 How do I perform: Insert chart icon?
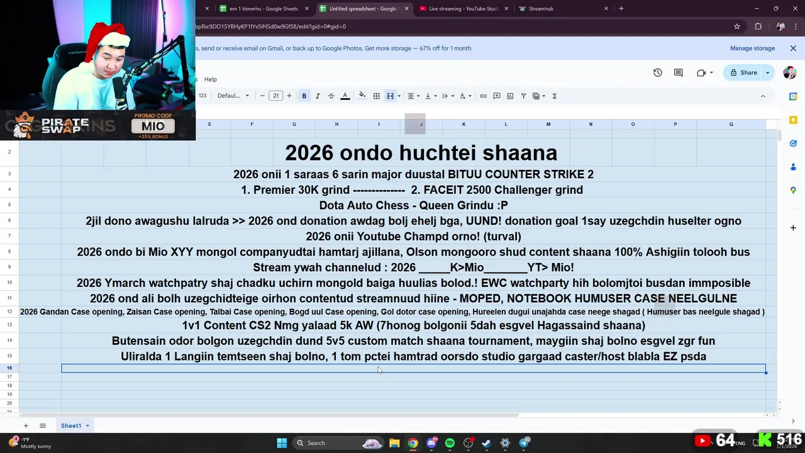pyautogui.click(x=510, y=96)
